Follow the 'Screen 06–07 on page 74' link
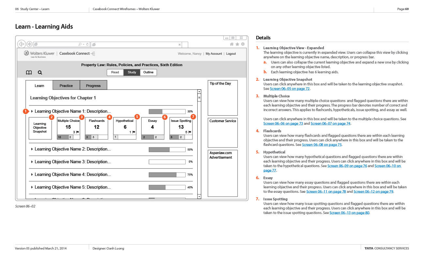424x257 pixels. 330,124
